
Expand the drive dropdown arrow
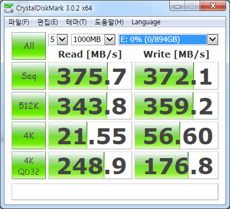tap(213, 39)
